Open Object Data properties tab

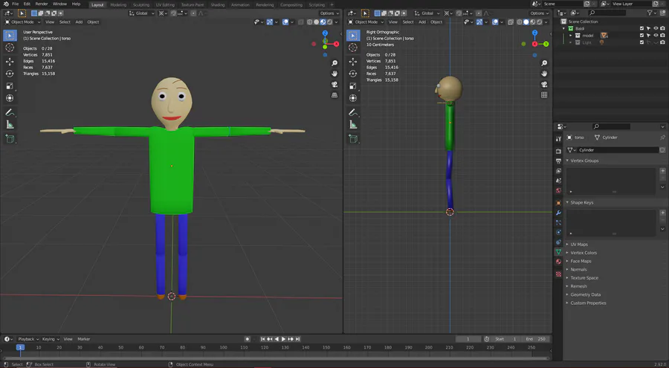(558, 252)
